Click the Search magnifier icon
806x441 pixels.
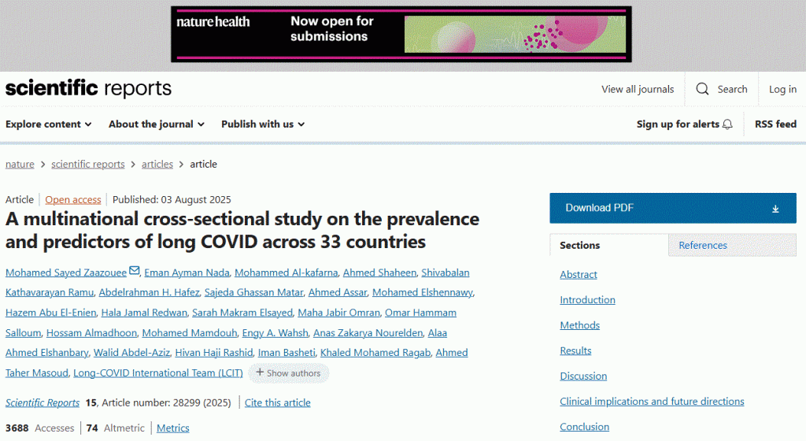(x=702, y=89)
